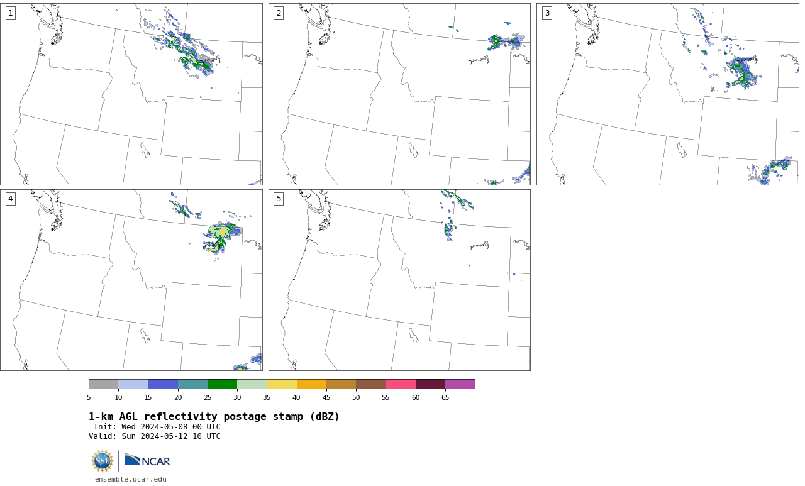
Task: Click the panel number 4 label
Action: pyautogui.click(x=10, y=199)
